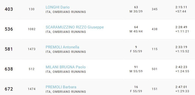Screen dimensions: 195x95
Task: Click the gap time +1:24:55
Action: tap(182, 71)
